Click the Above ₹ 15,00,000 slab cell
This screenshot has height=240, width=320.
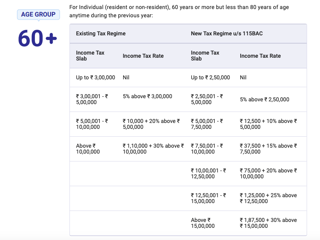[203, 223]
